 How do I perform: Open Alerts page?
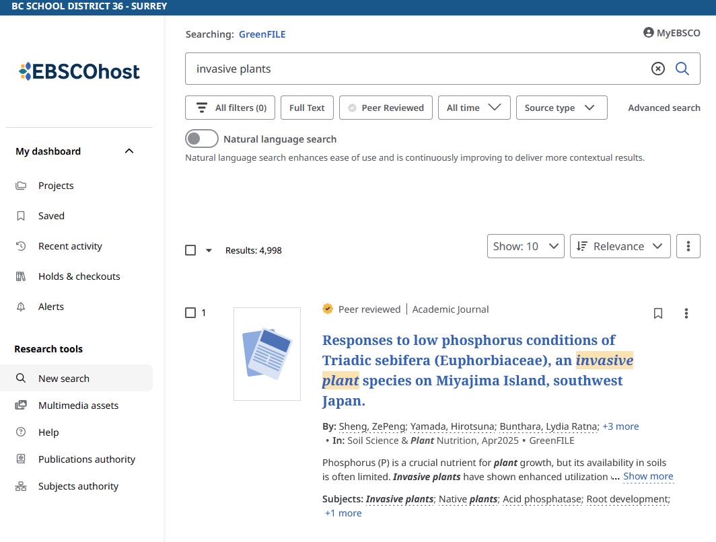click(x=50, y=307)
